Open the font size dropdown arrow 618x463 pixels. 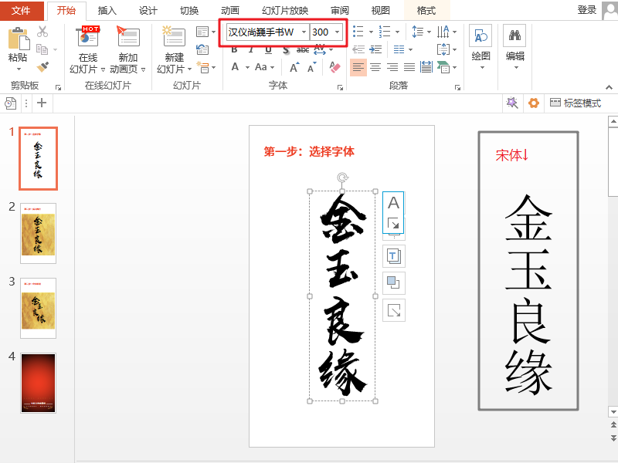[x=338, y=32]
